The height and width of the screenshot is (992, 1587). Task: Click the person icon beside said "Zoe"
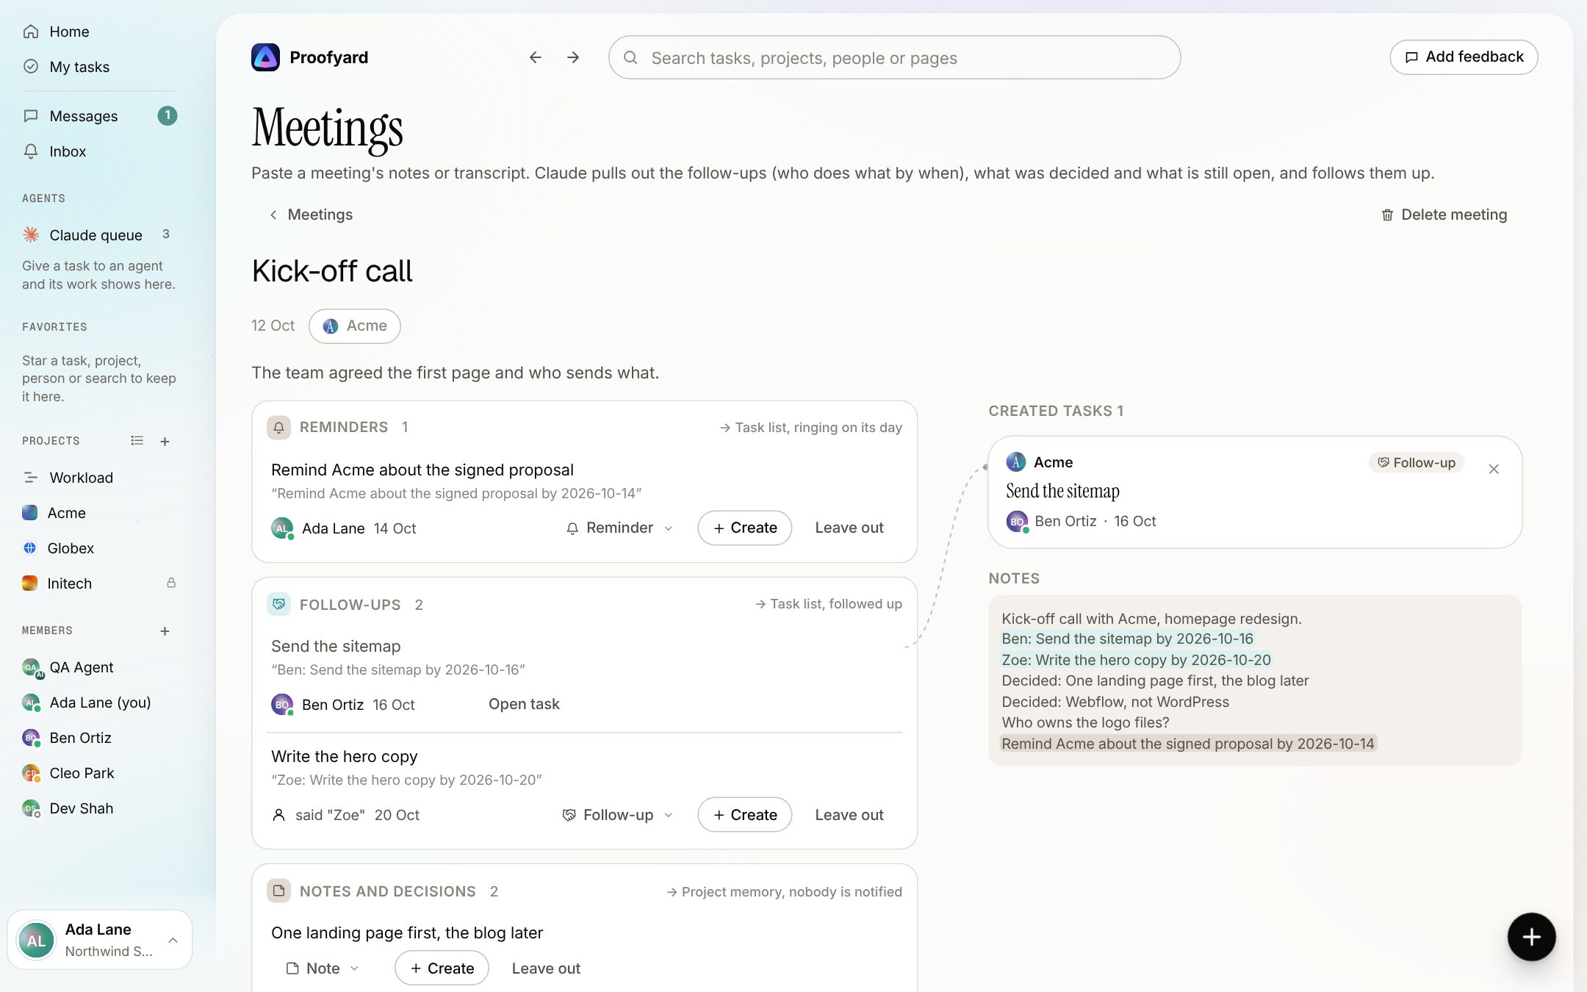click(278, 815)
